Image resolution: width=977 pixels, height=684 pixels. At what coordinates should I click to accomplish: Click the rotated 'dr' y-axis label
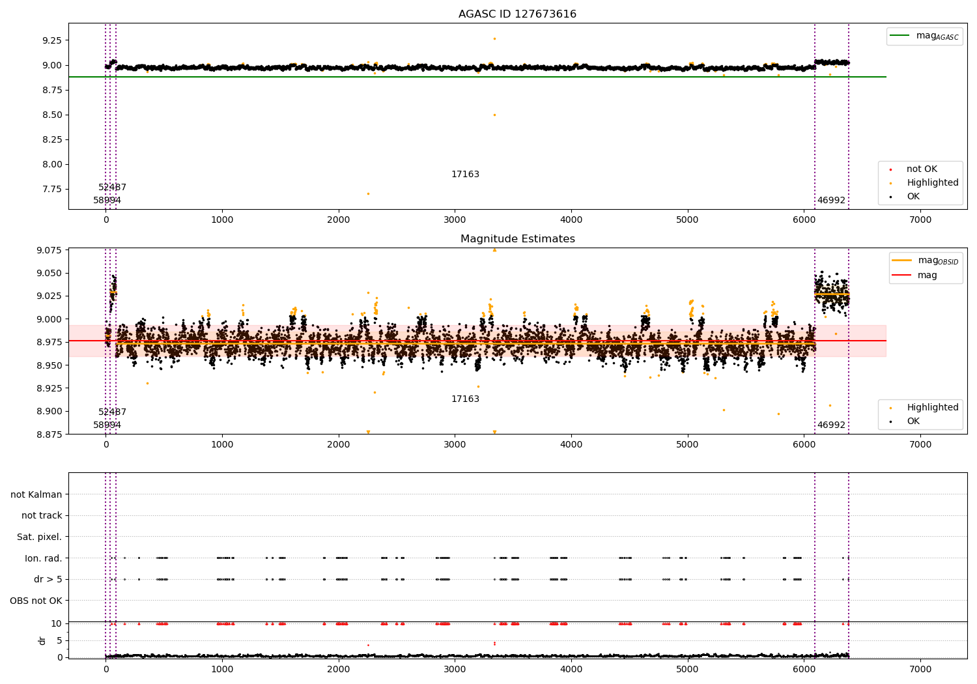coord(42,640)
